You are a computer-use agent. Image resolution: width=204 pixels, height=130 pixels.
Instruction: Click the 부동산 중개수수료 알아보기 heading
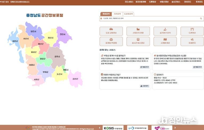tap(115, 56)
